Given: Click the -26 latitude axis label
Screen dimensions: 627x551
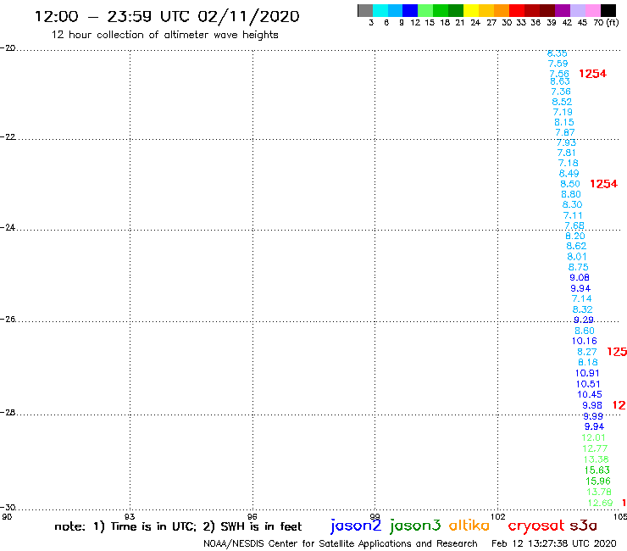Looking at the screenshot, I should point(8,320).
